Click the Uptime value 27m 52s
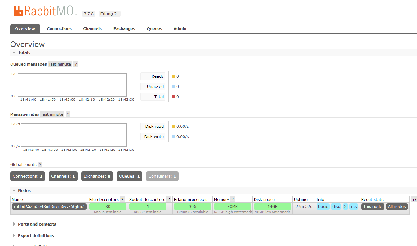 pos(304,206)
